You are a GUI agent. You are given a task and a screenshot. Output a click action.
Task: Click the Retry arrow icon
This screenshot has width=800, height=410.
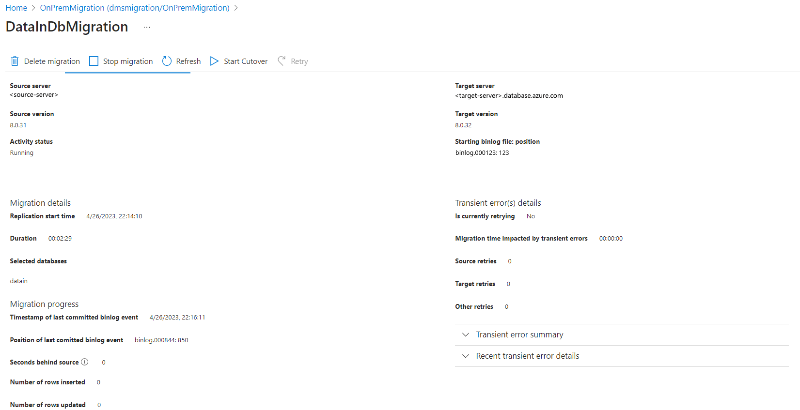282,61
